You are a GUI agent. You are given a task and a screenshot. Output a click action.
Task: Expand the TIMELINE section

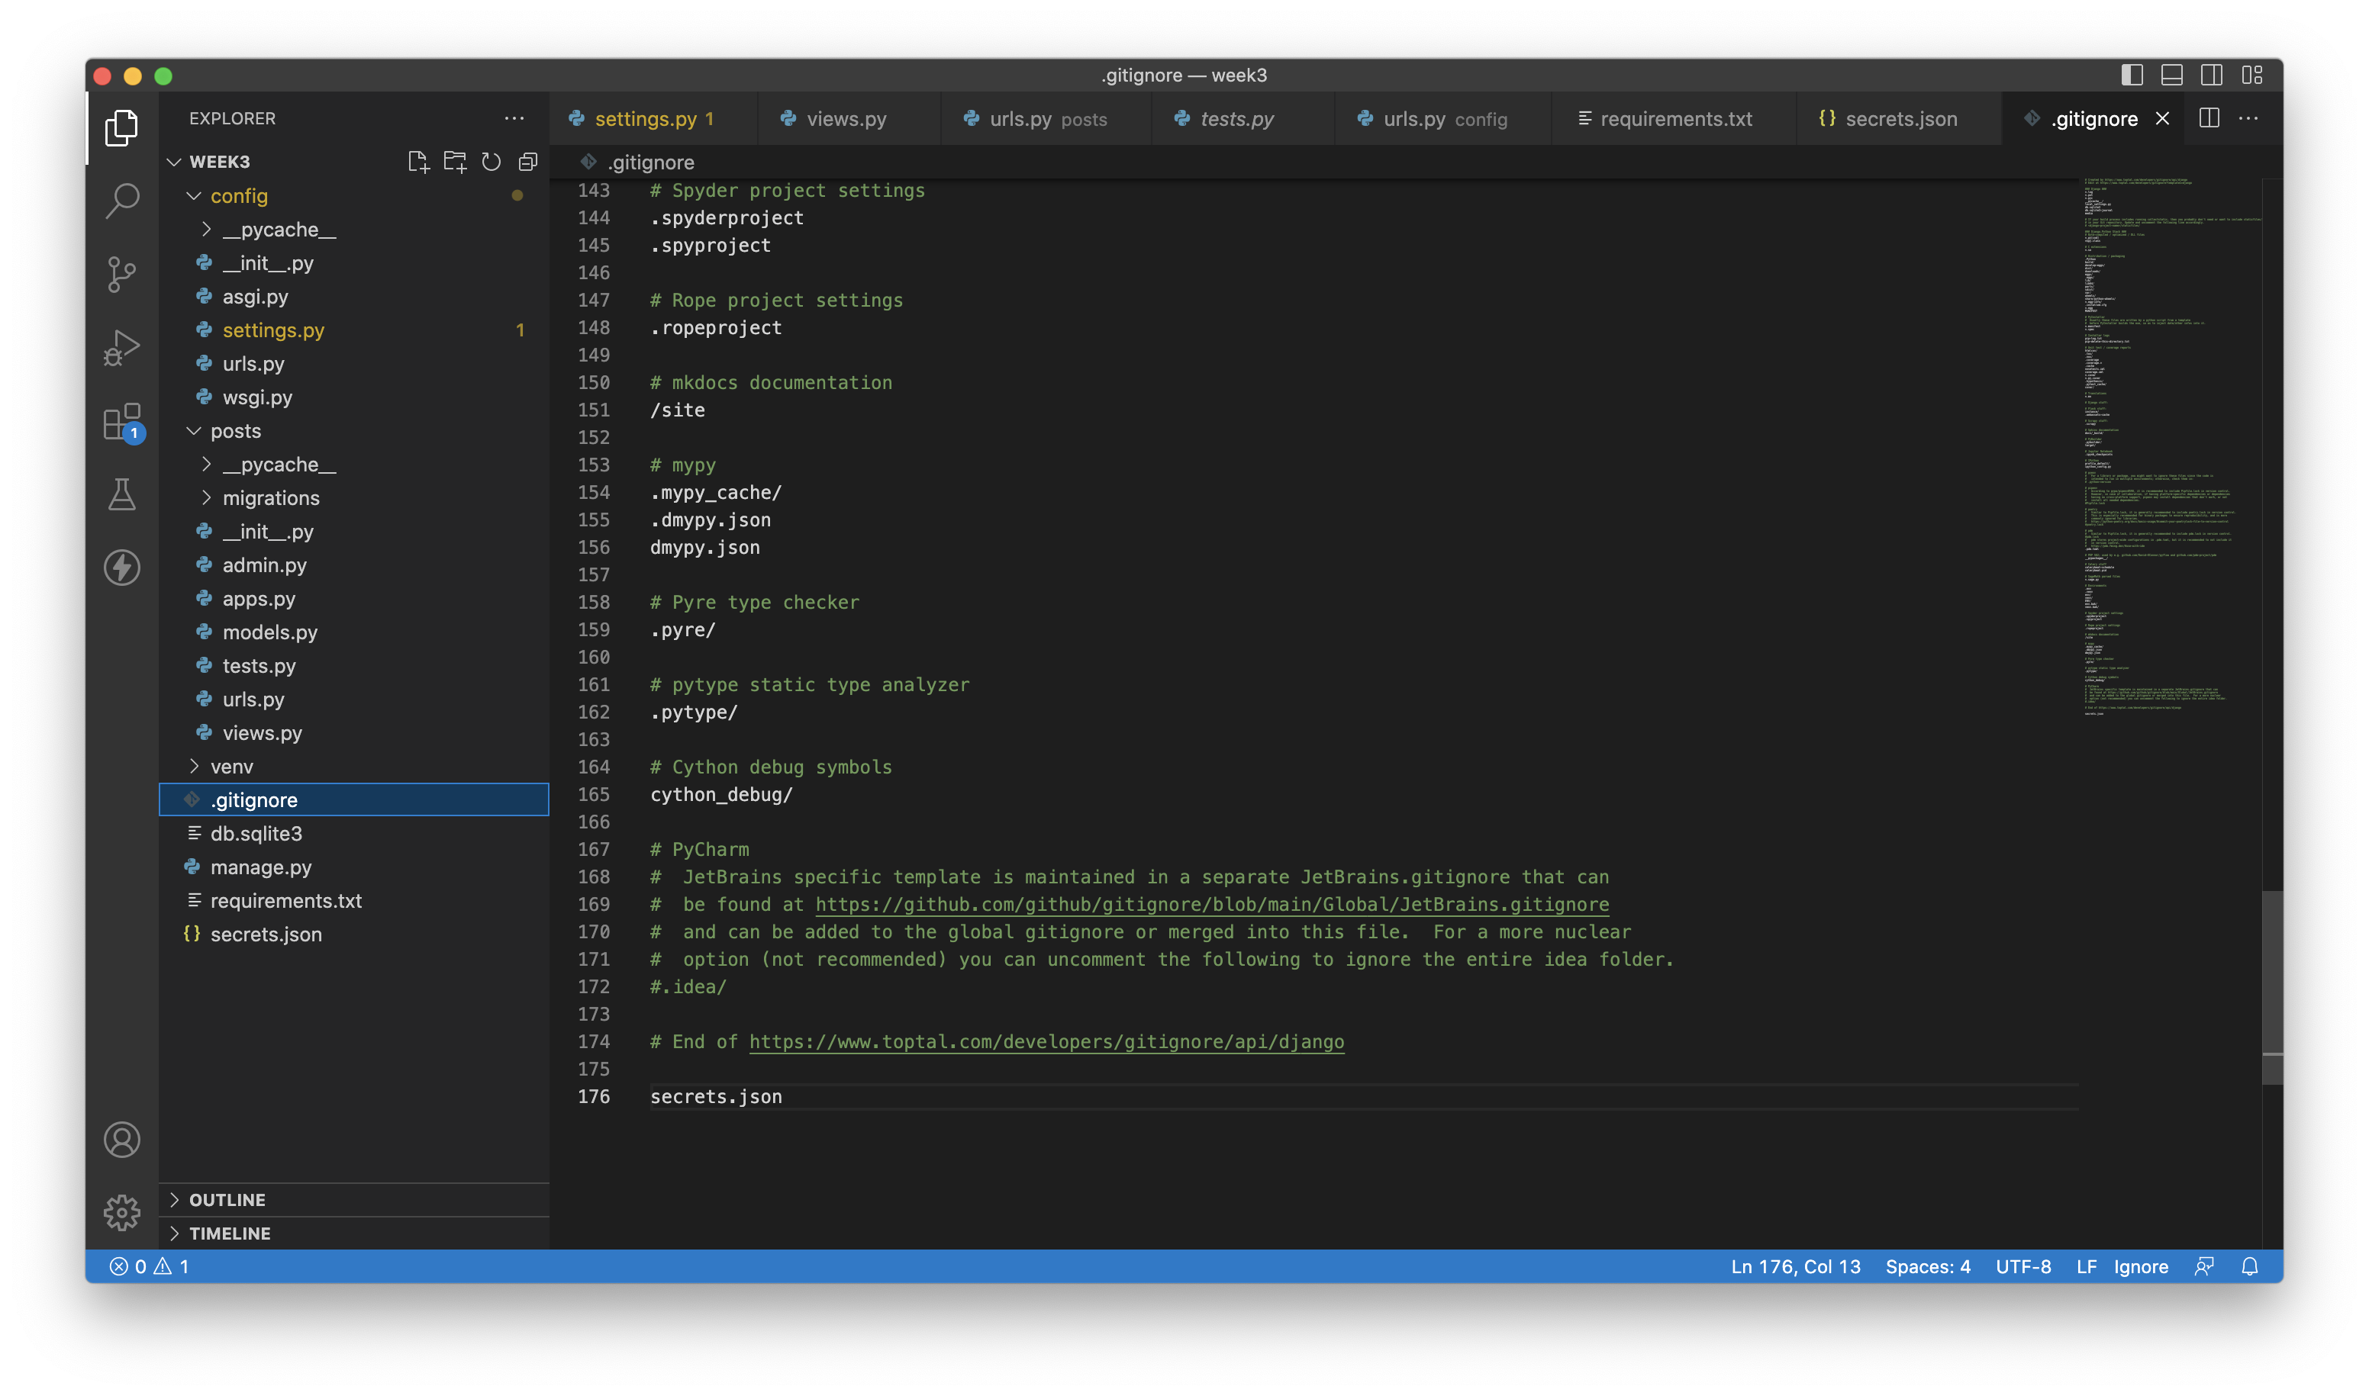tap(230, 1234)
